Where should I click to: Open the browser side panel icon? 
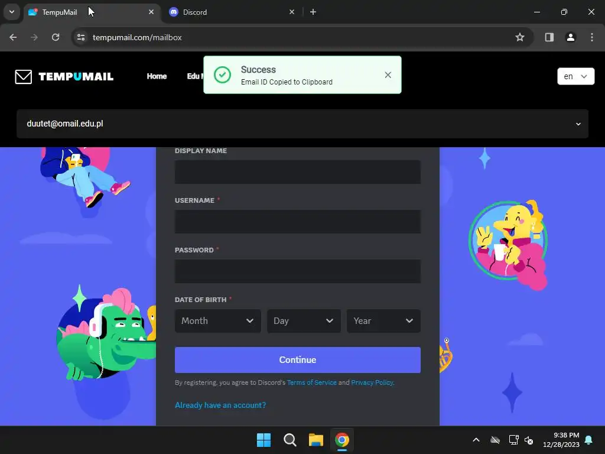(x=549, y=37)
